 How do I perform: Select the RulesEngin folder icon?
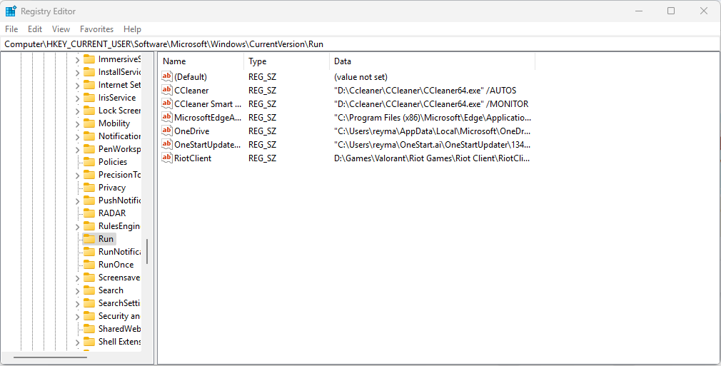point(89,226)
